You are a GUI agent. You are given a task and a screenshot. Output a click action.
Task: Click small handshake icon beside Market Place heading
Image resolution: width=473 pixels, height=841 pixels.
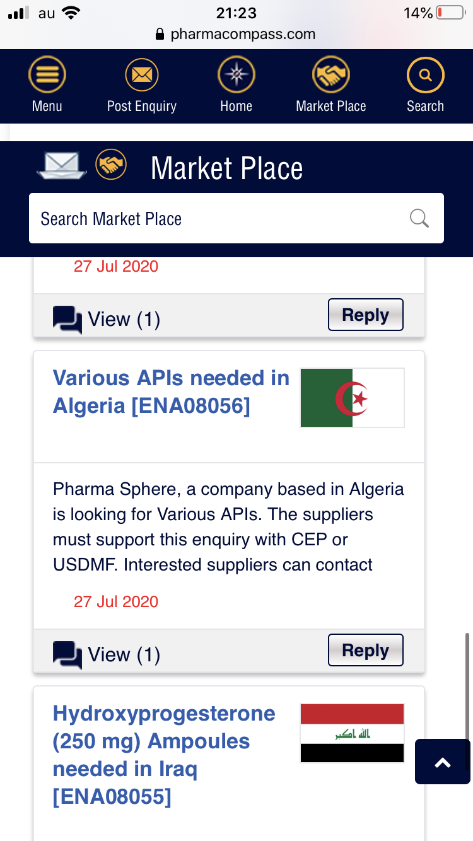coord(111,165)
